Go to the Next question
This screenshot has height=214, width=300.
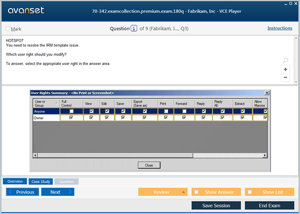click(57, 192)
